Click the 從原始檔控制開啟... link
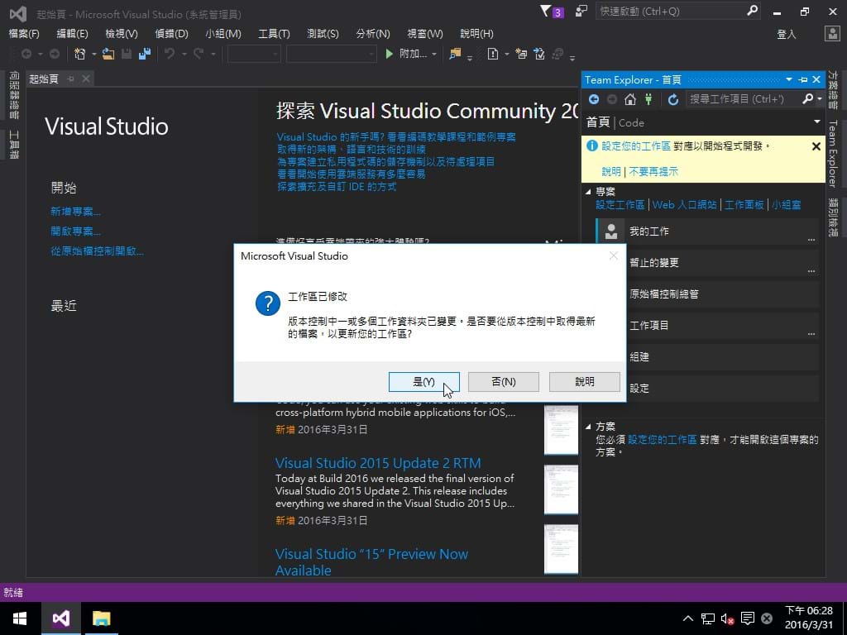This screenshot has height=635, width=847. pyautogui.click(x=98, y=251)
